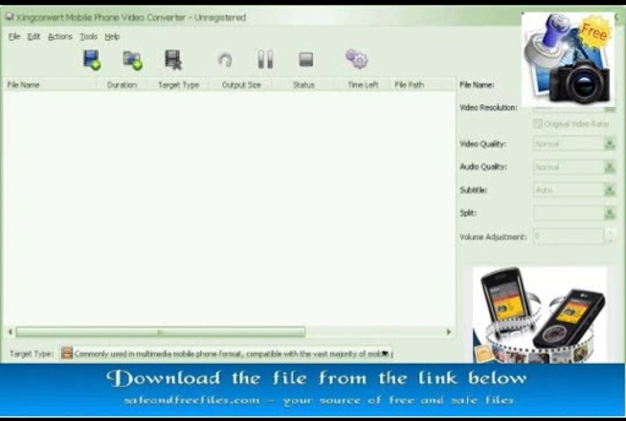Click the Time Left column header
Viewport: 626px width, 421px height.
362,85
